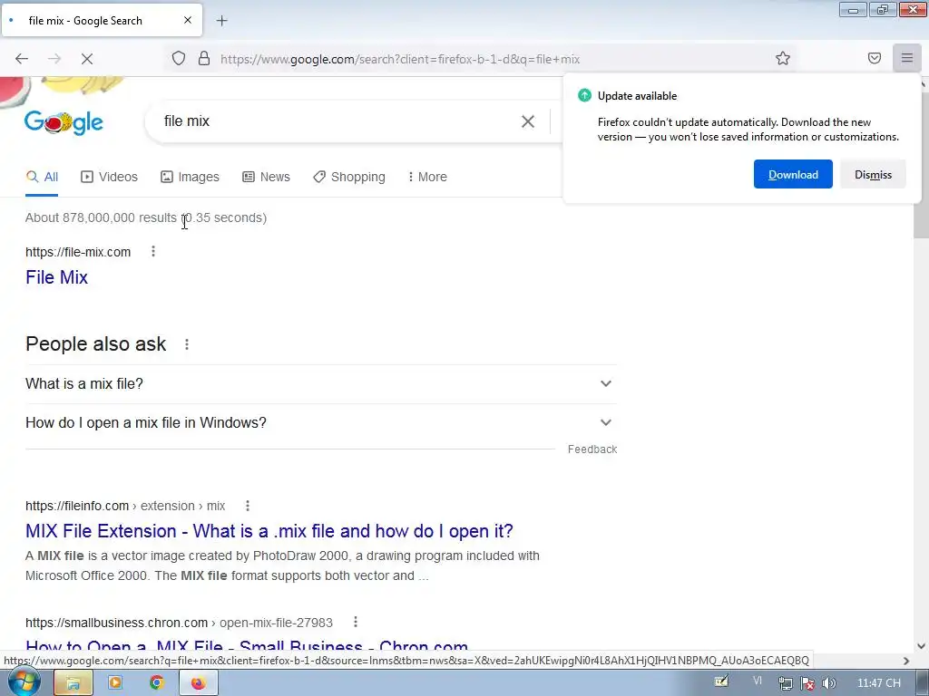Open the Firefox hamburger menu
This screenshot has width=929, height=696.
tap(907, 58)
